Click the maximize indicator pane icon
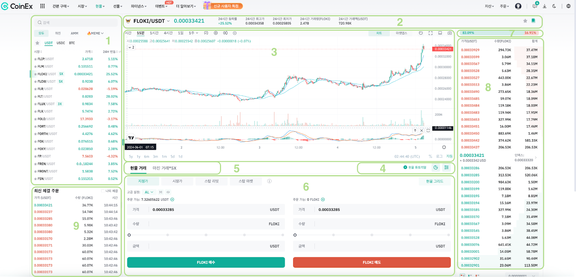Viewport: 576px width, 277px height. [x=428, y=131]
